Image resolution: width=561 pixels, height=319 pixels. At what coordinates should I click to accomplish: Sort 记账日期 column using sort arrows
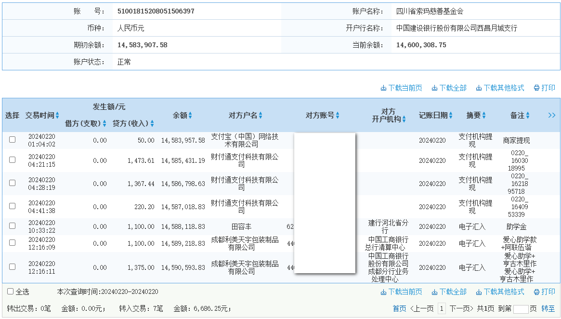tap(451, 115)
